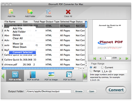Select row 8 Calibre Quick St file name
Image resolution: width=132 pixels, height=101 pixels.
(x=13, y=60)
